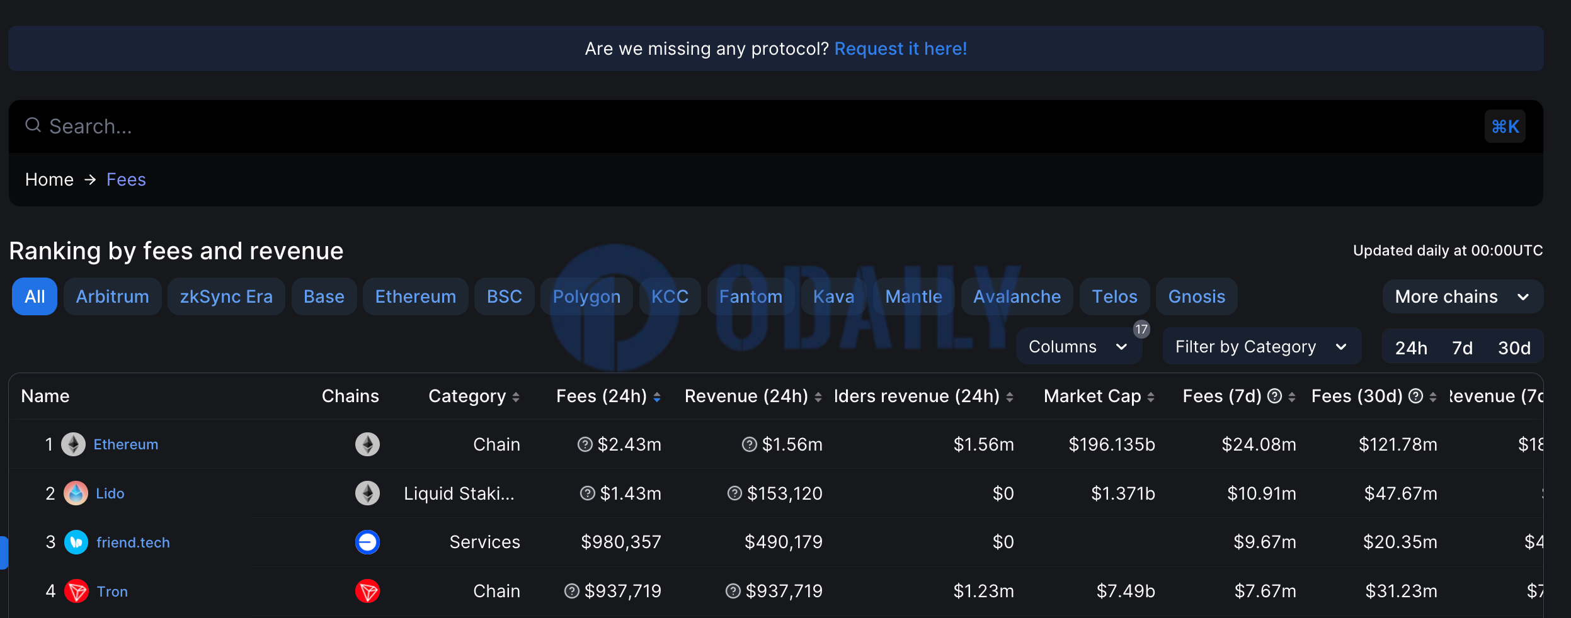Sort by Fees (30d) column arrows

pyautogui.click(x=1433, y=397)
